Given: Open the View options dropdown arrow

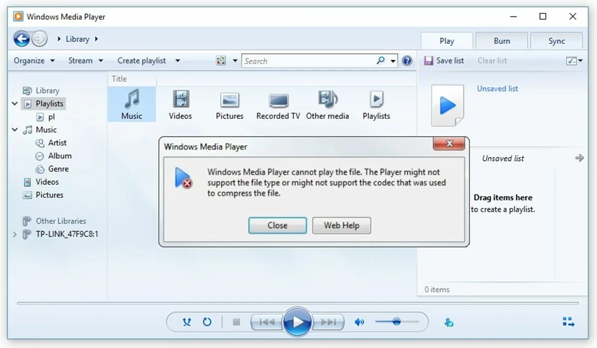Looking at the screenshot, I should (x=235, y=61).
